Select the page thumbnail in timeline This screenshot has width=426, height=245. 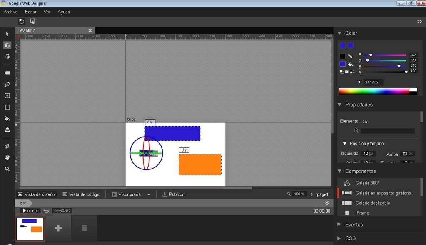click(30, 229)
